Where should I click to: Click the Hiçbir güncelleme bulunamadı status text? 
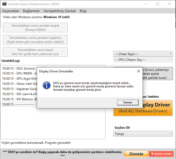click(36, 143)
